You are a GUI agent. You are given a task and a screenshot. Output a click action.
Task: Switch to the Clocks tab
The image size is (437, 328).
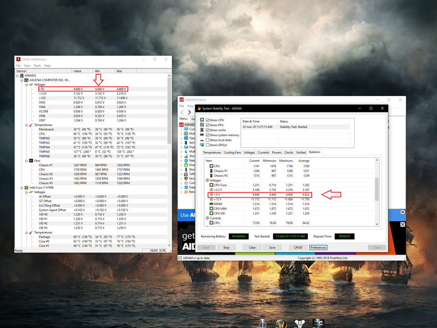(x=289, y=153)
